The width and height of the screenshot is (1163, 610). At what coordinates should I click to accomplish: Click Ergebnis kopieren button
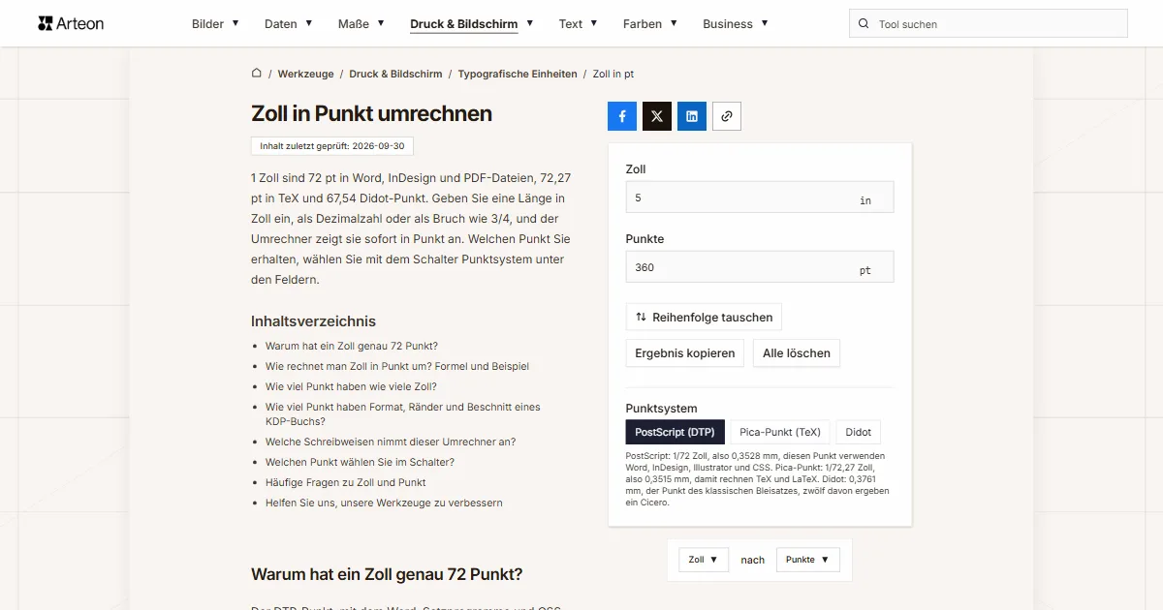click(x=685, y=353)
